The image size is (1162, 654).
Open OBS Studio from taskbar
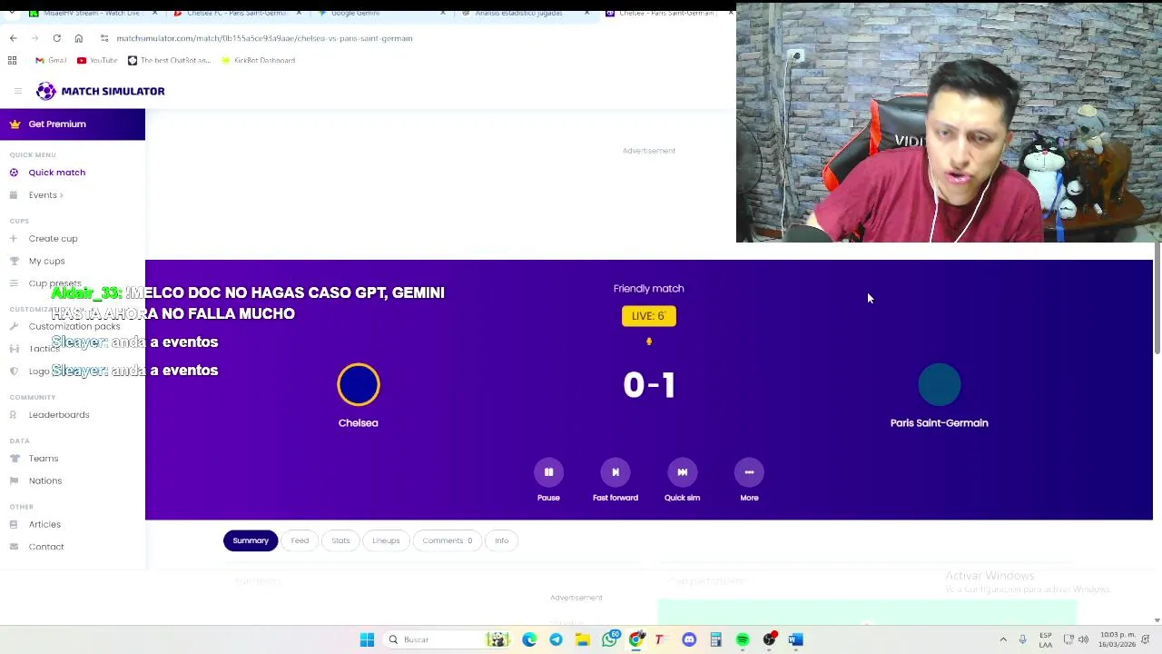pos(769,639)
